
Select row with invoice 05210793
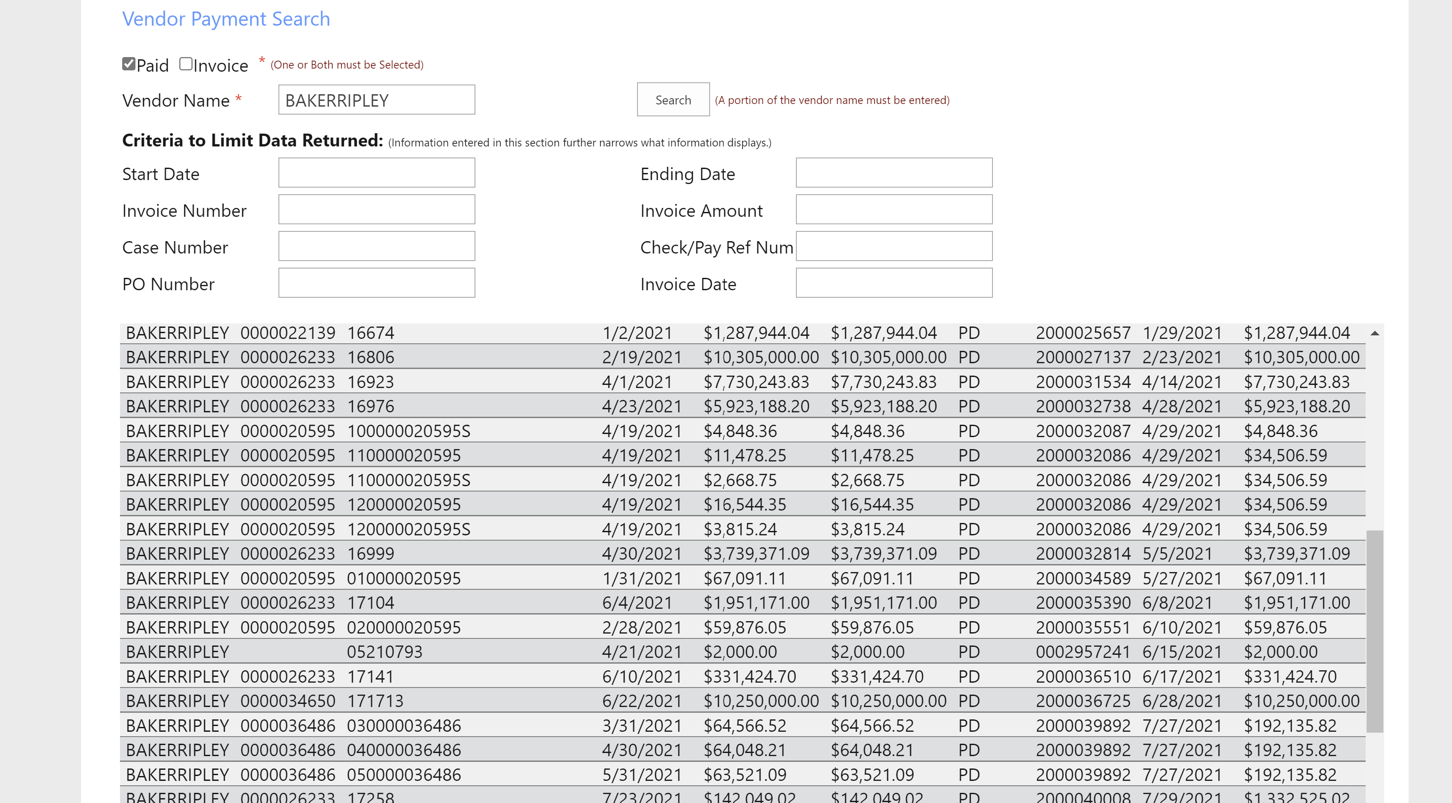384,652
